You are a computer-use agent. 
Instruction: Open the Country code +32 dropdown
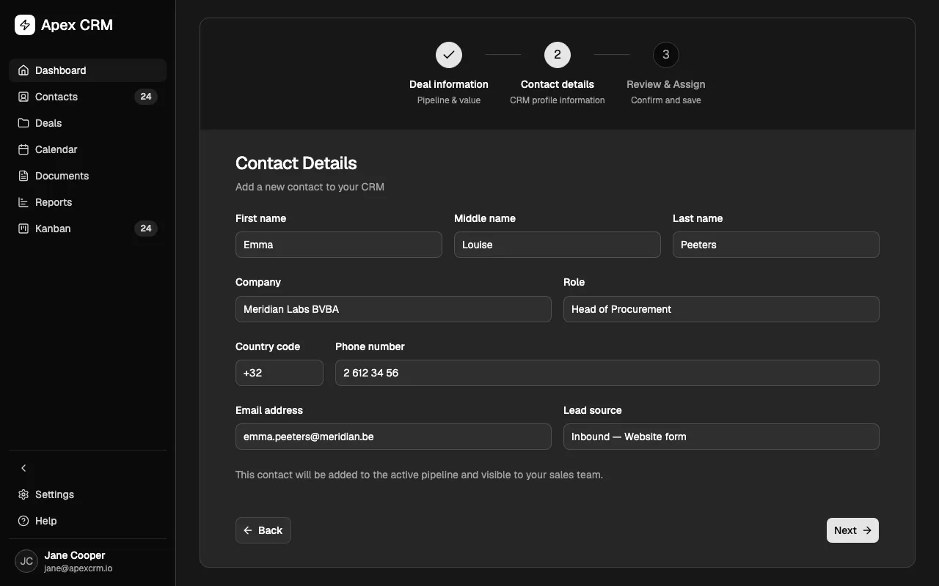pos(279,373)
